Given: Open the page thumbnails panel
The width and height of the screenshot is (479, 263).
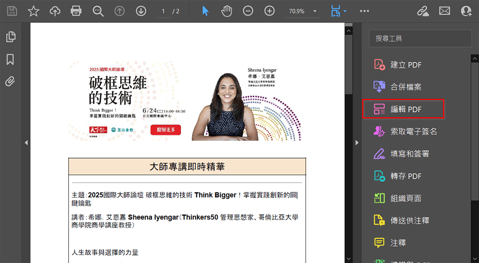Looking at the screenshot, I should (x=10, y=37).
